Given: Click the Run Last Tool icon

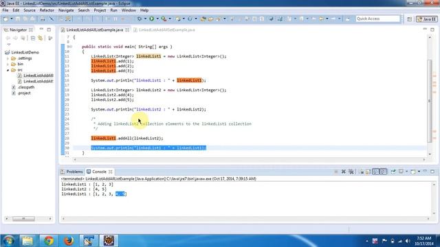Looking at the screenshot, I should [x=164, y=19].
